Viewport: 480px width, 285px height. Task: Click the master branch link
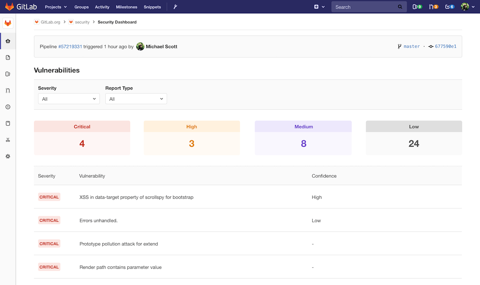pyautogui.click(x=411, y=46)
